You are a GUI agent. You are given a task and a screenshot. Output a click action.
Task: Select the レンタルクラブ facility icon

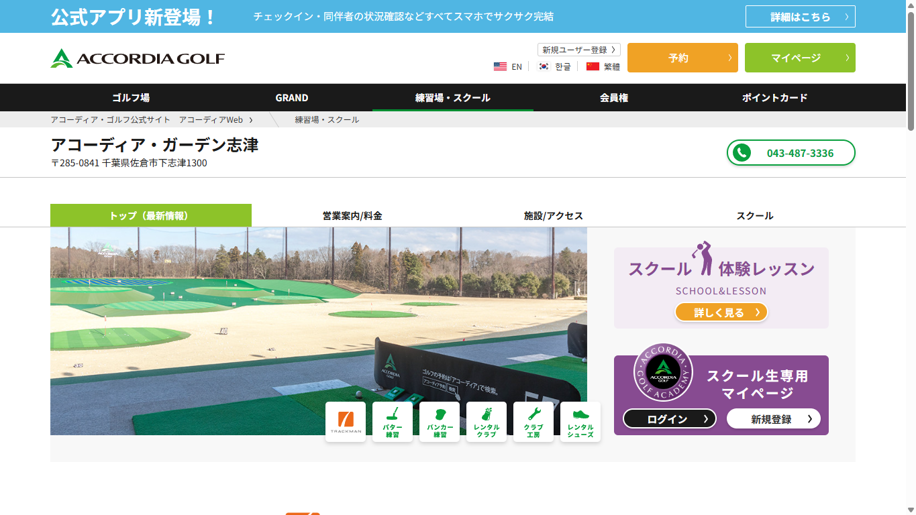[x=487, y=422]
